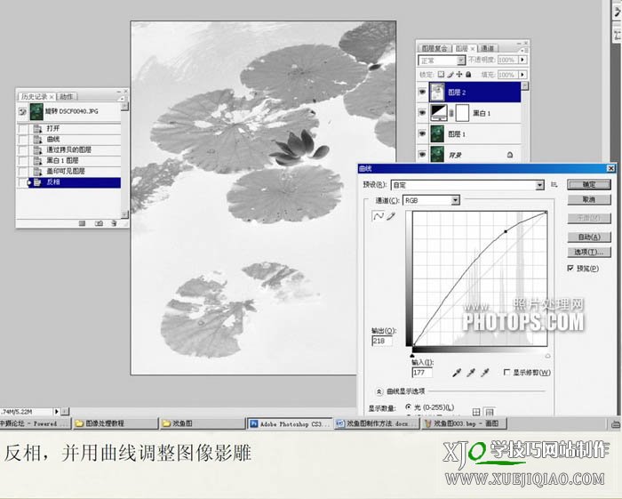Click the link icon on 黑白 1 layer
The width and height of the screenshot is (622, 499).
coord(451,114)
